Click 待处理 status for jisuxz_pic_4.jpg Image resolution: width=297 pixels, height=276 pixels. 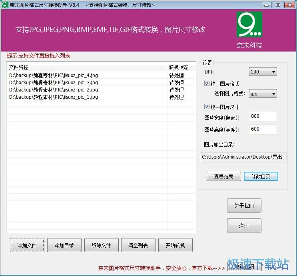coord(177,75)
